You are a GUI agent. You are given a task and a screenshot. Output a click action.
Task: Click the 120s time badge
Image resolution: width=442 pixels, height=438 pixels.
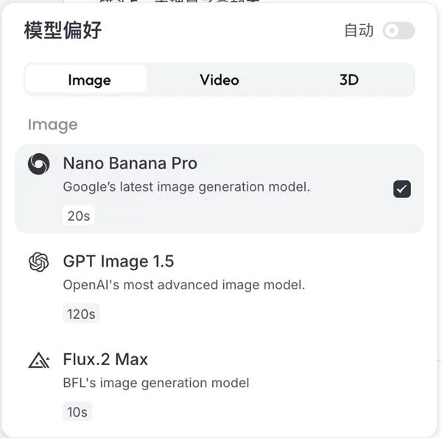(81, 314)
